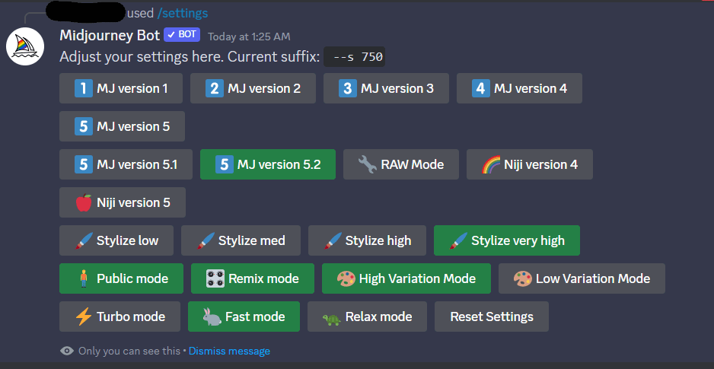The width and height of the screenshot is (714, 369).
Task: Set Stylize low
Action: pos(116,240)
